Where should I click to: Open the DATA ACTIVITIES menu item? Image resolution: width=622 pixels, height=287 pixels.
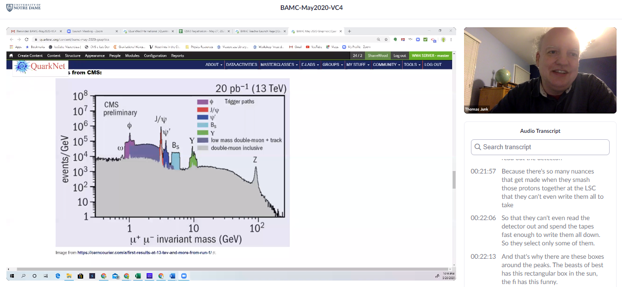[242, 64]
